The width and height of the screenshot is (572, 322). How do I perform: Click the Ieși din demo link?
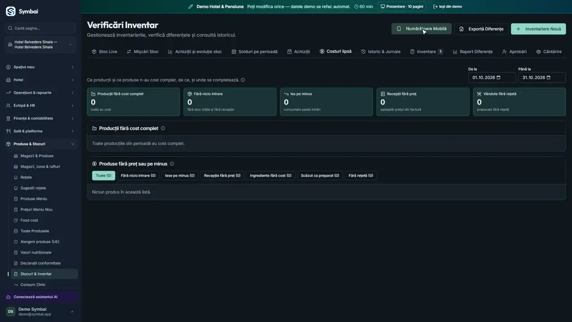point(447,7)
